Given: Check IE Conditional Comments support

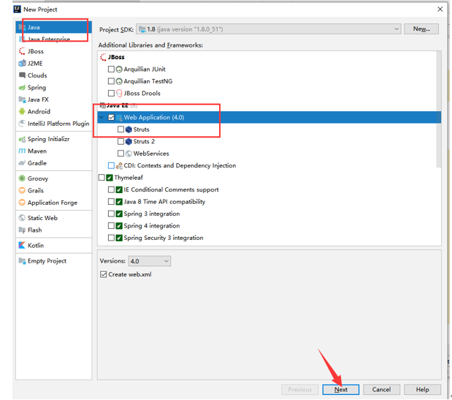Looking at the screenshot, I should coord(111,189).
